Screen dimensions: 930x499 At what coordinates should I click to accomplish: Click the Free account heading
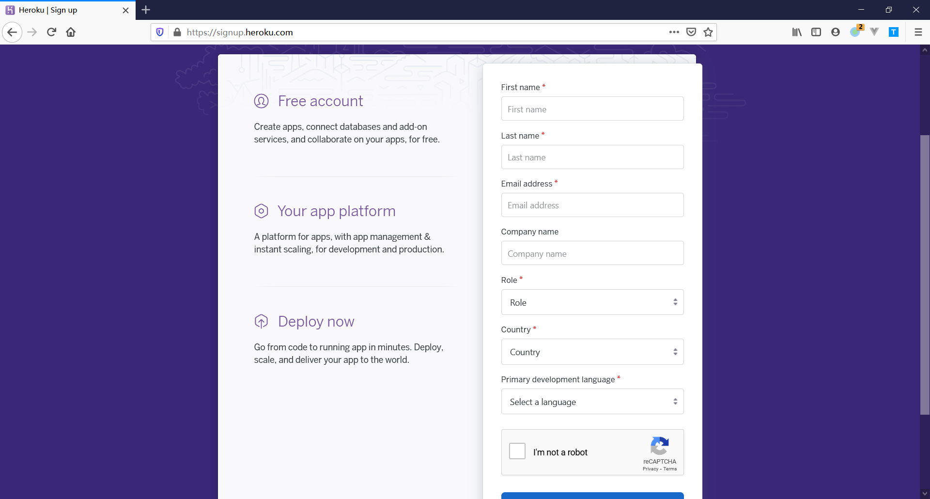[320, 101]
